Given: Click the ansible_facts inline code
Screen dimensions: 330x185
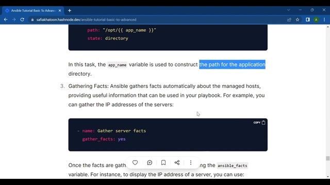Looking at the screenshot, I should coord(233,165).
